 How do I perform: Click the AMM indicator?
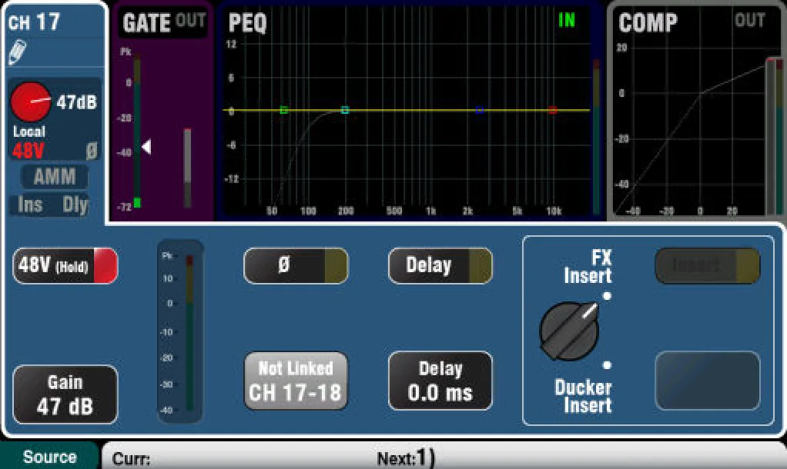(55, 176)
